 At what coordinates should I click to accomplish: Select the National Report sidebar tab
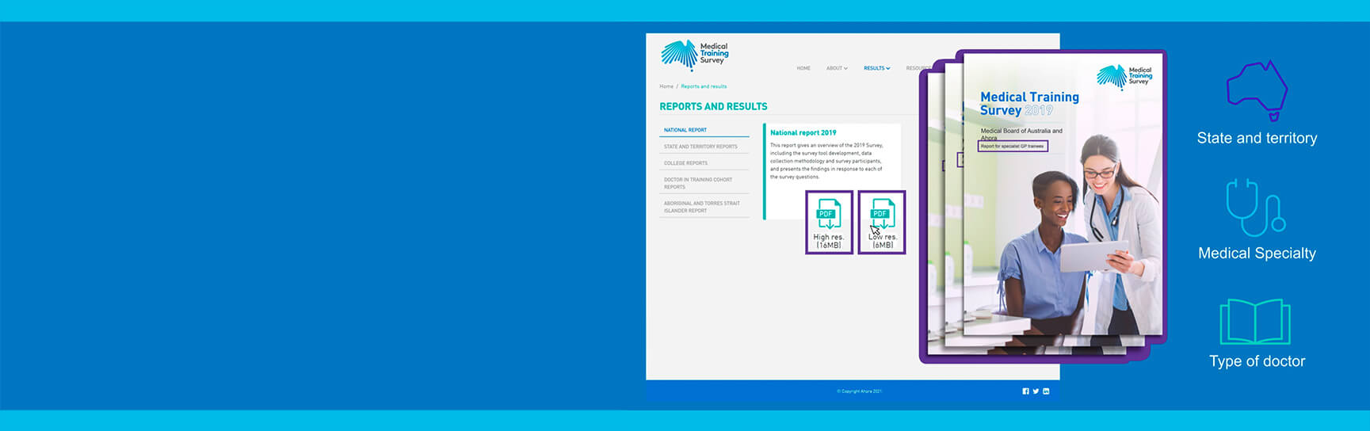[686, 130]
